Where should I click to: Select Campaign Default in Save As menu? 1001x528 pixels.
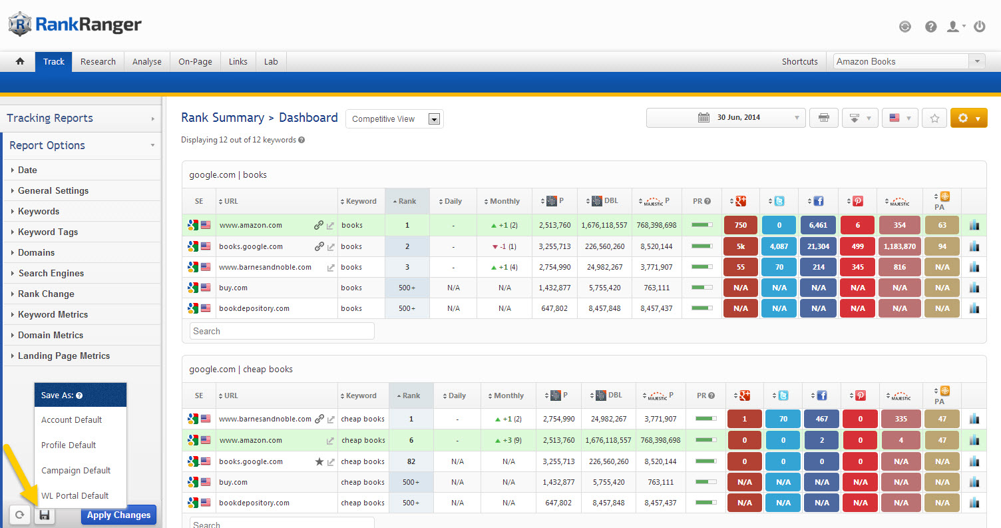coord(76,470)
